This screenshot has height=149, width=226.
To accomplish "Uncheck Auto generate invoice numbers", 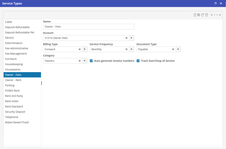I will [91, 61].
